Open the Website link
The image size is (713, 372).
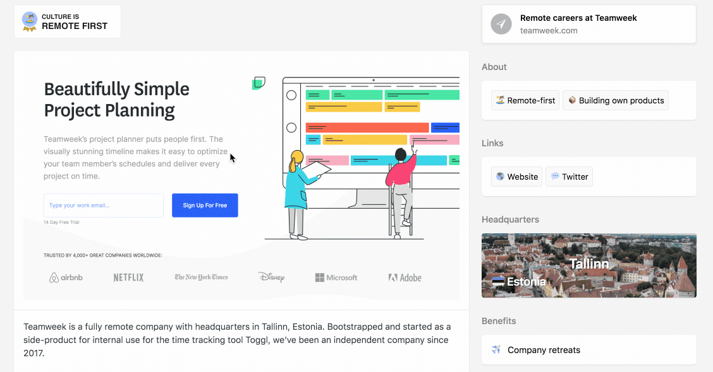click(516, 177)
